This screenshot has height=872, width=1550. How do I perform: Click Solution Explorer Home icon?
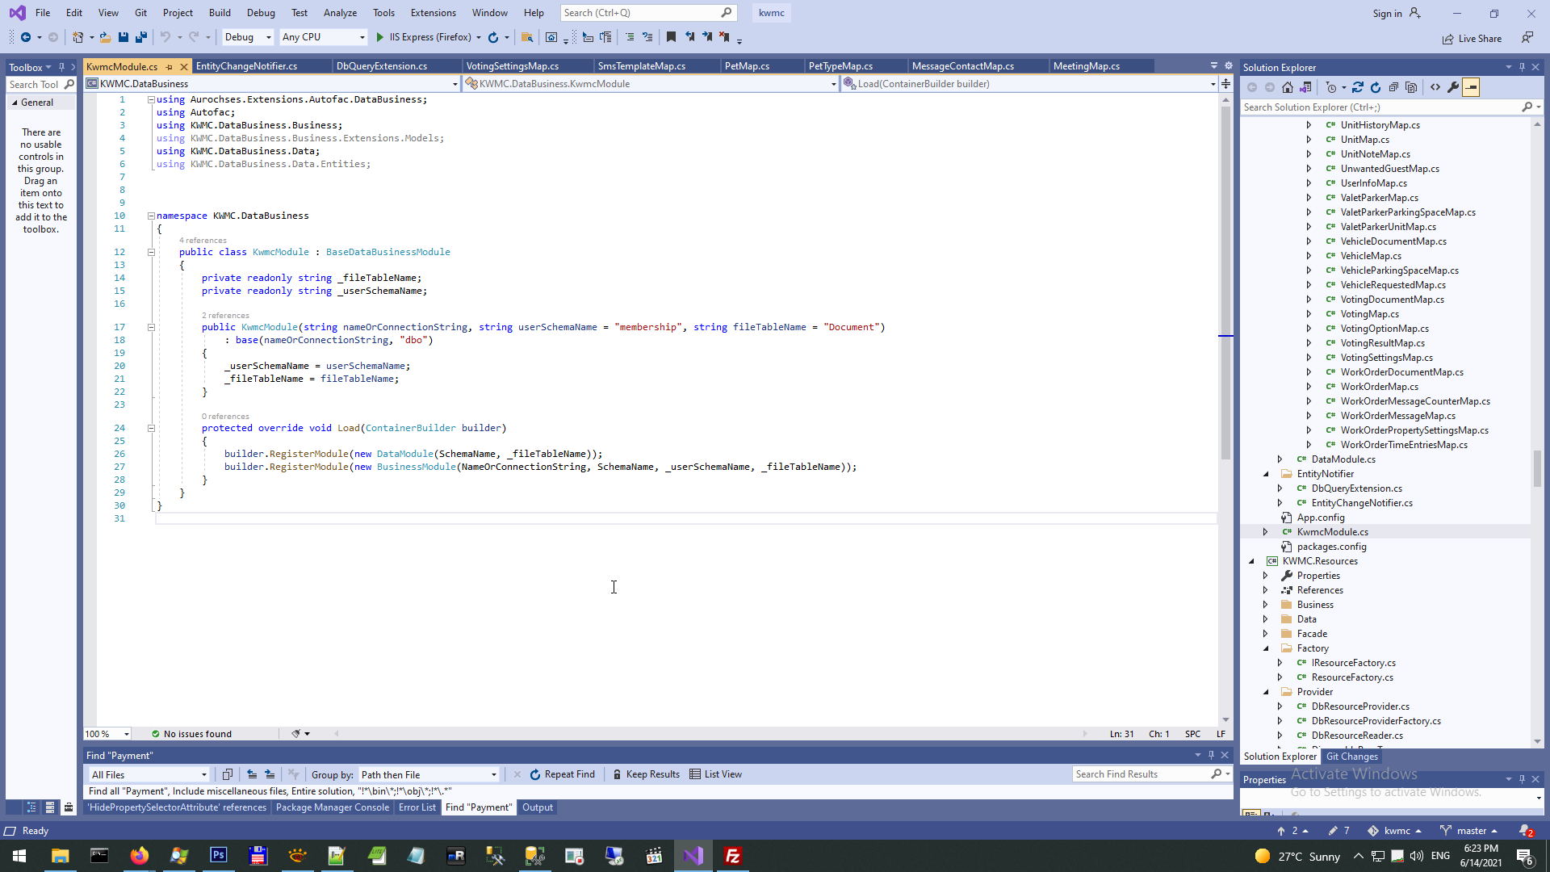pyautogui.click(x=1288, y=87)
